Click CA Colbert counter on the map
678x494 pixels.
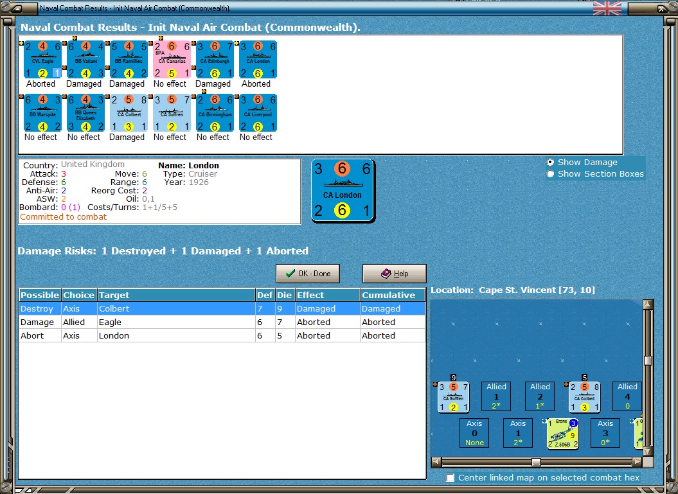tap(584, 397)
